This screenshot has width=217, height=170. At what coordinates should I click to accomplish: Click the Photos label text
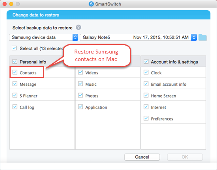[92, 96]
